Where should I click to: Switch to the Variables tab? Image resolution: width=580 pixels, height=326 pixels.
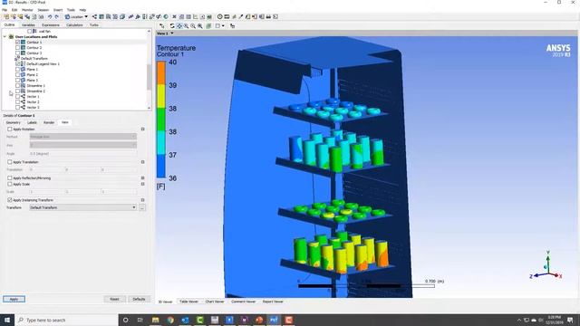(28, 25)
